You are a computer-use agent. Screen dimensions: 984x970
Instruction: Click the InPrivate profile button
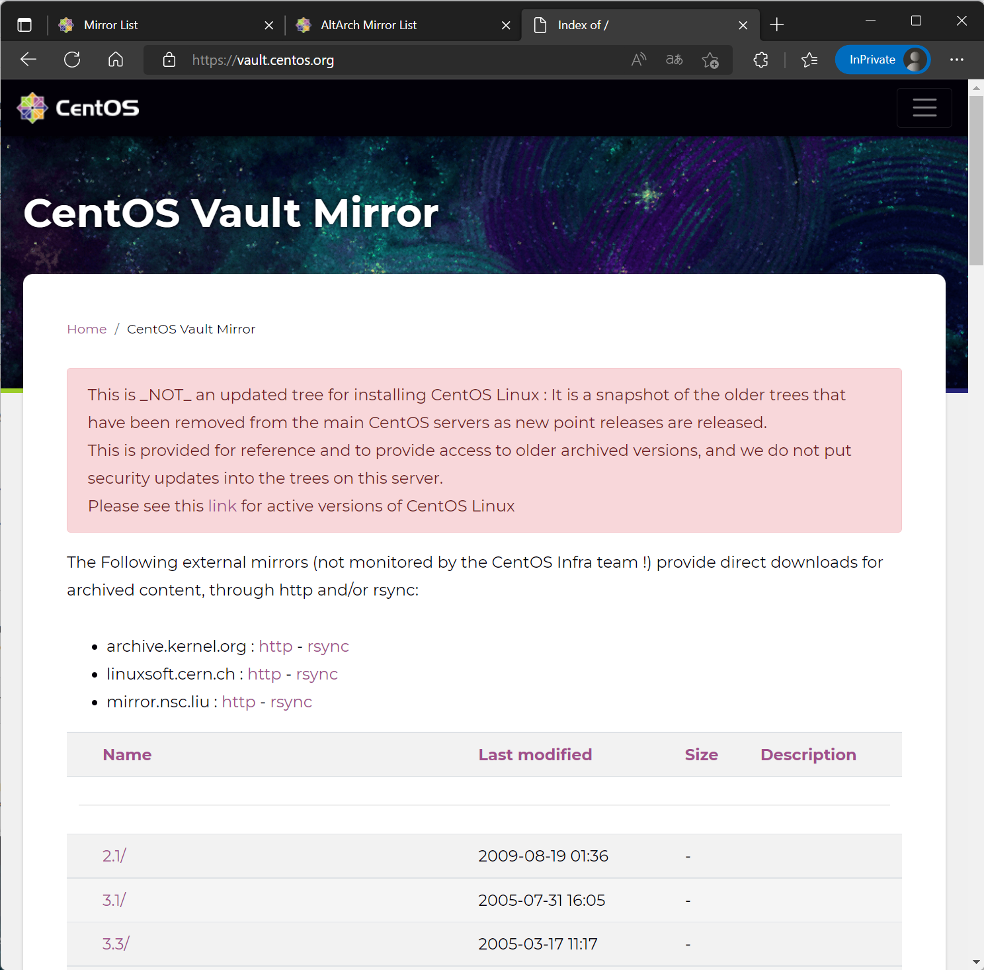point(883,60)
